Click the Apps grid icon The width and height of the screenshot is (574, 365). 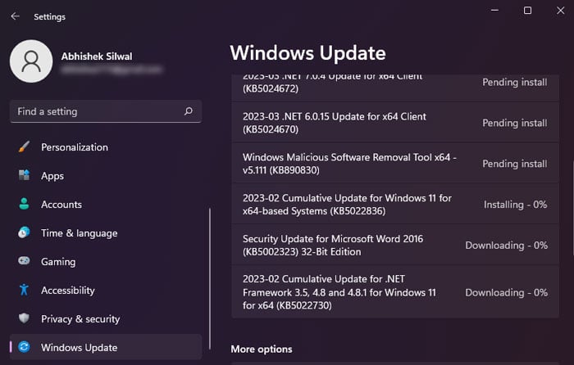(24, 175)
